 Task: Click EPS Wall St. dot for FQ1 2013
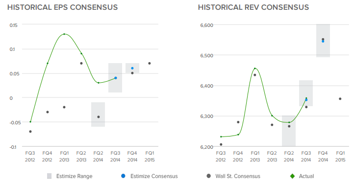(64, 107)
